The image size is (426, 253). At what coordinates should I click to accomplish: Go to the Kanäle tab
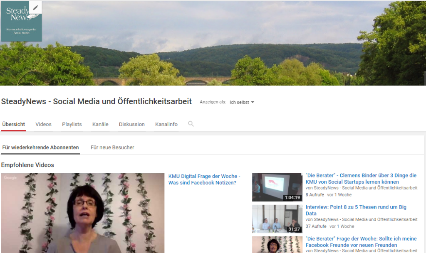tap(100, 124)
